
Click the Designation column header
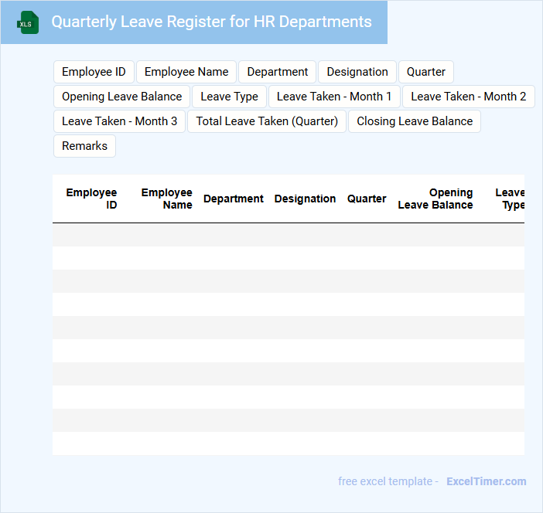tap(305, 199)
